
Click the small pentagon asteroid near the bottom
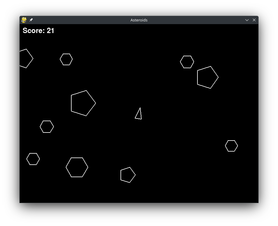pyautogui.click(x=128, y=175)
